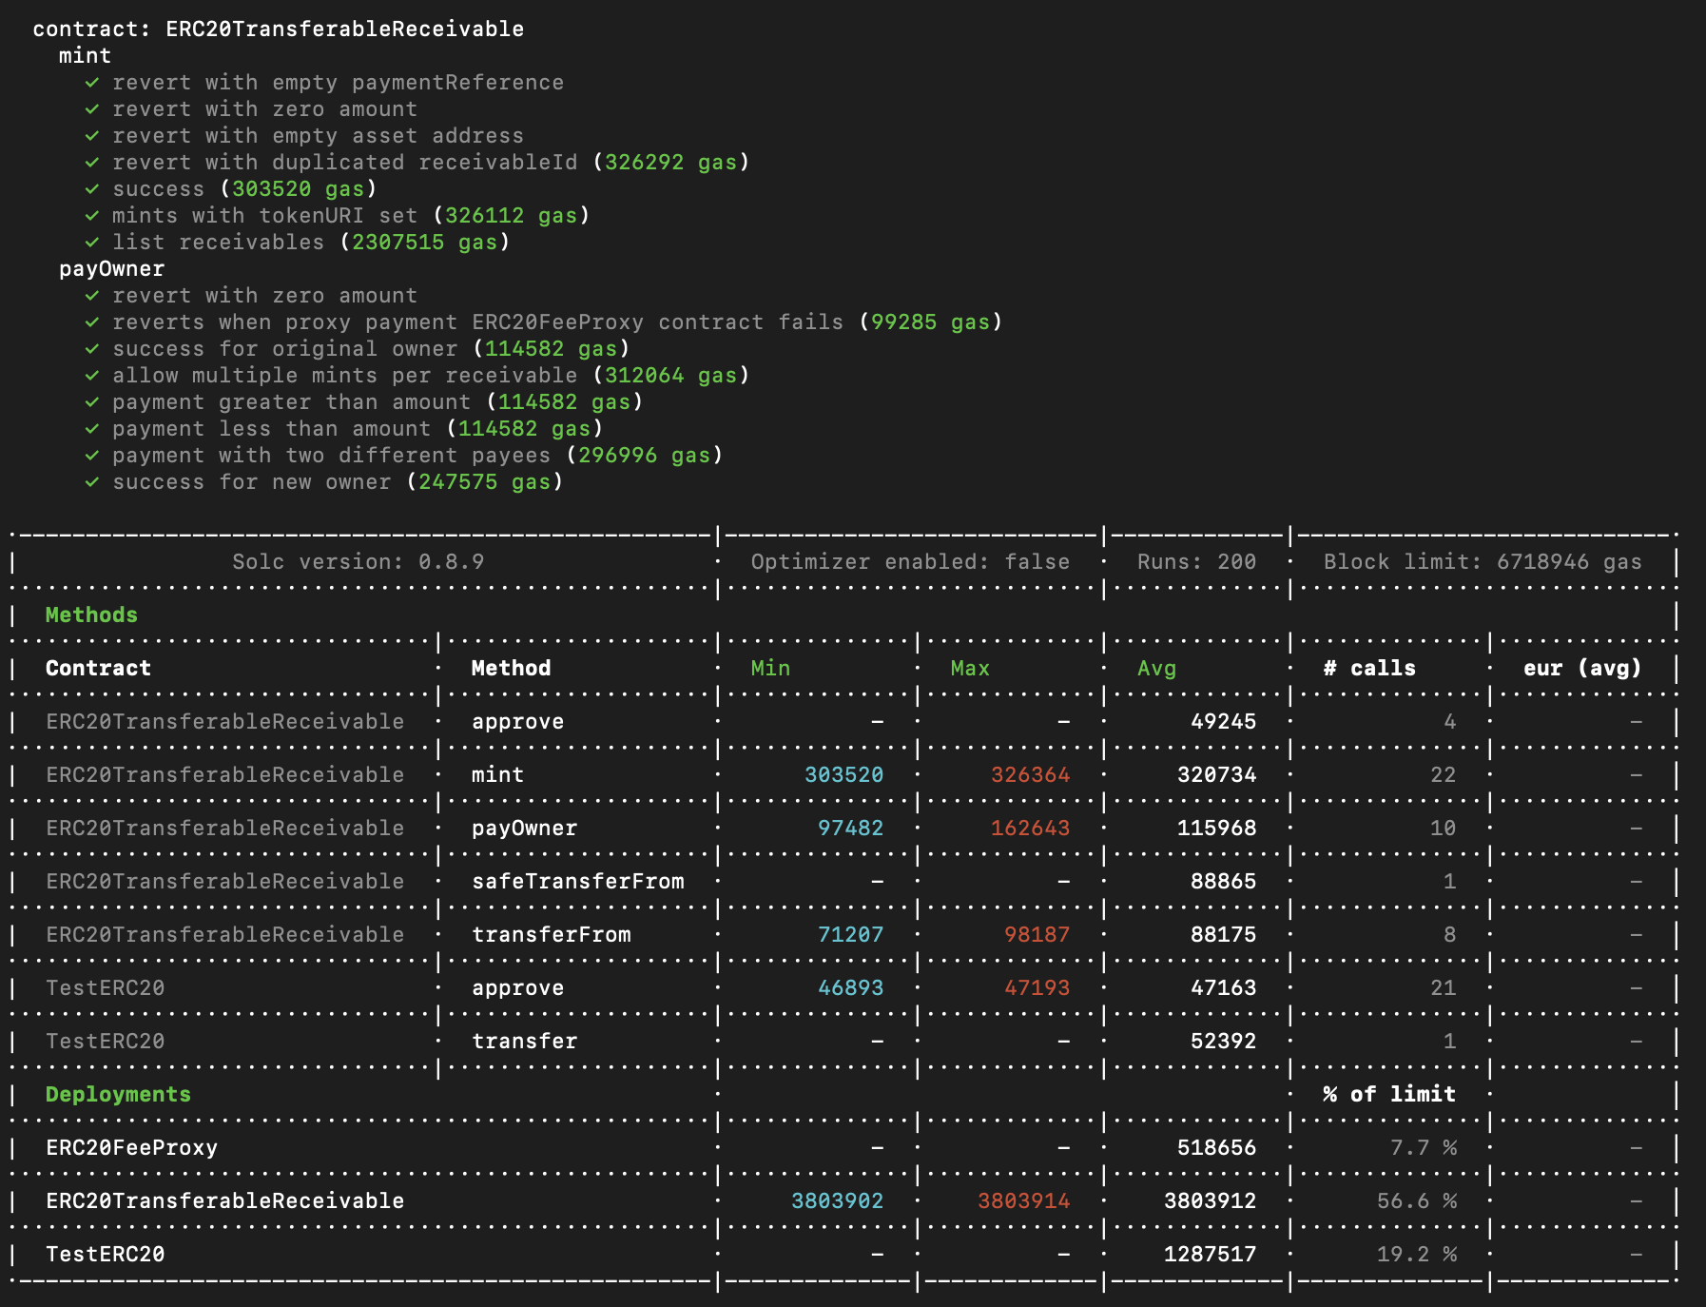Click 'payment less than amount' line
The height and width of the screenshot is (1307, 1706).
pos(271,429)
